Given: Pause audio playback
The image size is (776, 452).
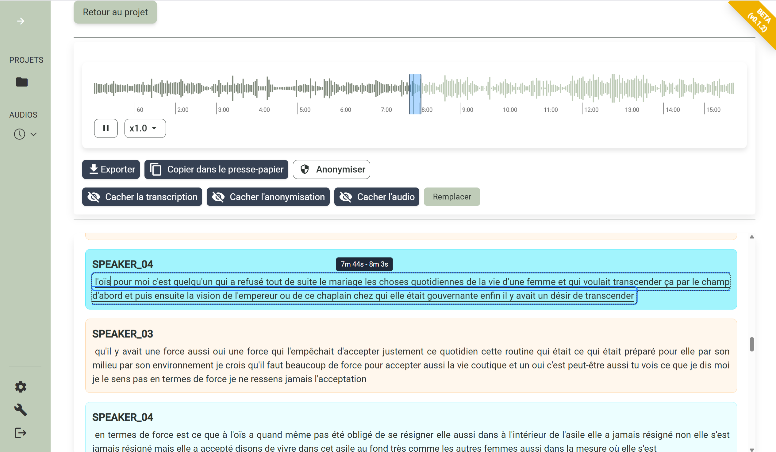Looking at the screenshot, I should pyautogui.click(x=106, y=128).
